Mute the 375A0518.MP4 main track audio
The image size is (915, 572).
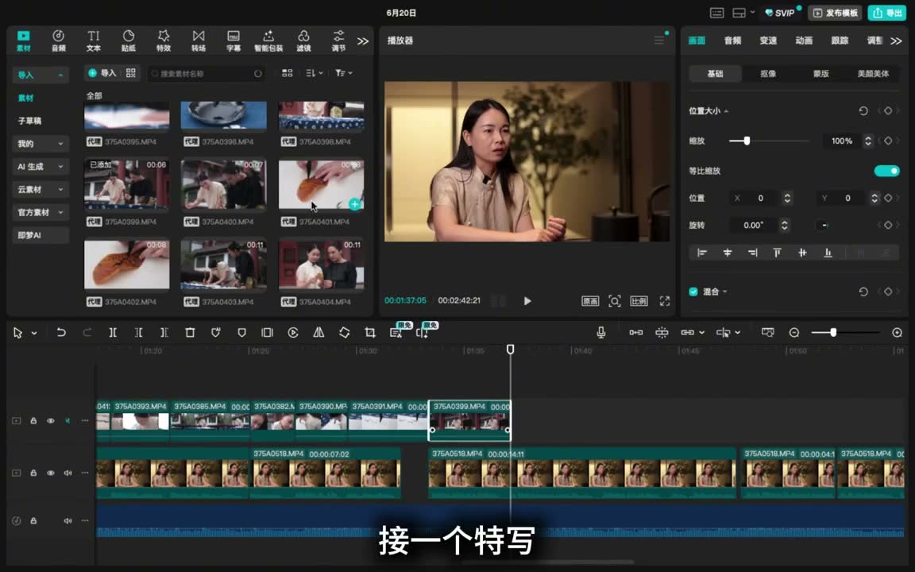[68, 473]
